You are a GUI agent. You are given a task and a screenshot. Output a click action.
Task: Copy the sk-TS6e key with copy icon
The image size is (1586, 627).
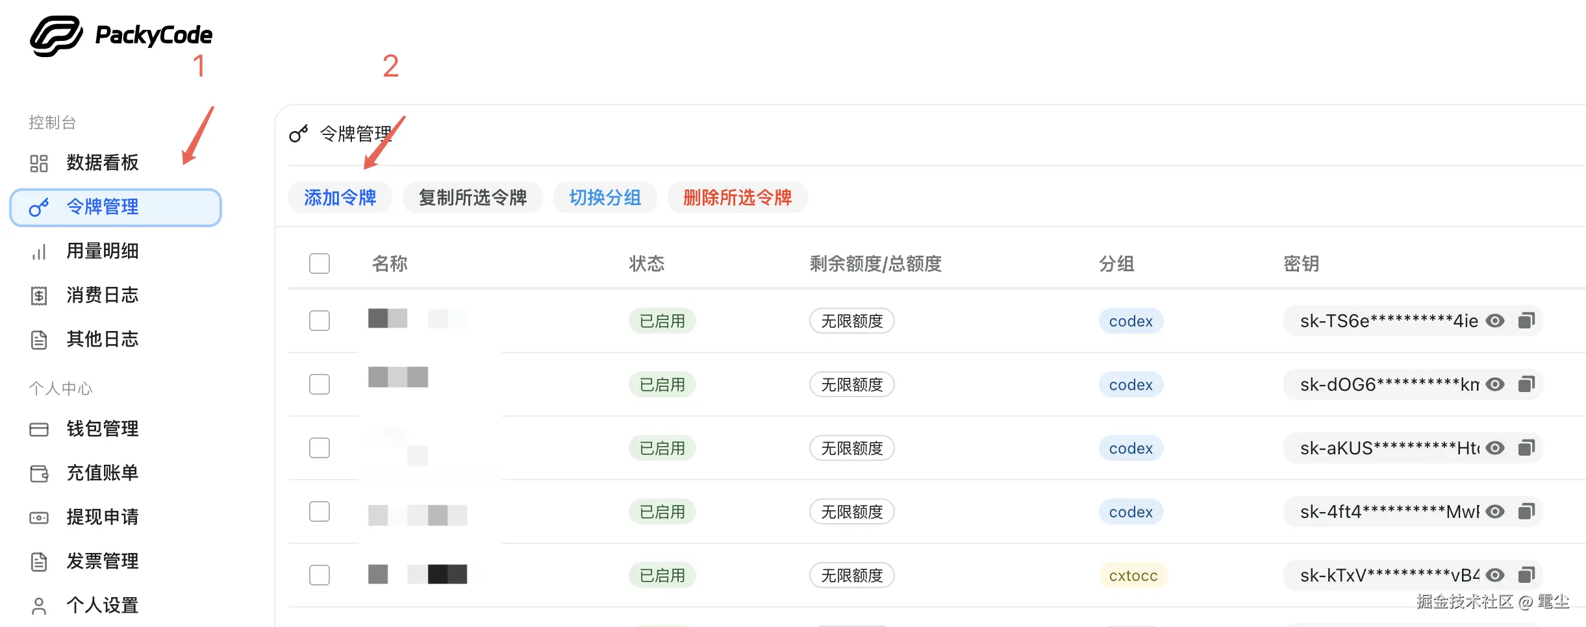tap(1526, 321)
